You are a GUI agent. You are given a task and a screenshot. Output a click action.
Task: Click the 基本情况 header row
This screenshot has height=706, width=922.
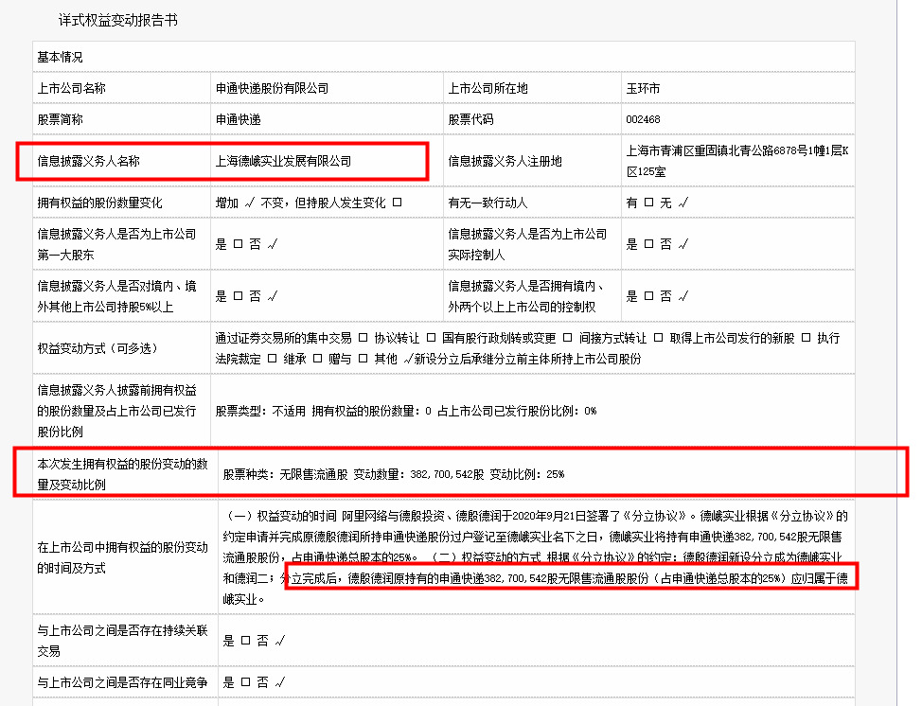tap(443, 57)
